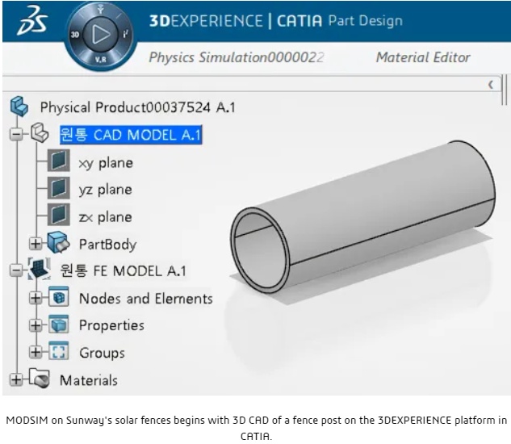Collapse the tree panel with the chevron
This screenshot has width=511, height=444.
coord(490,85)
